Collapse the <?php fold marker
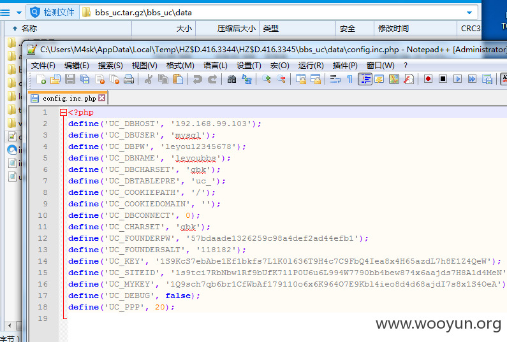Viewport: 507px width, 342px height. coord(63,112)
